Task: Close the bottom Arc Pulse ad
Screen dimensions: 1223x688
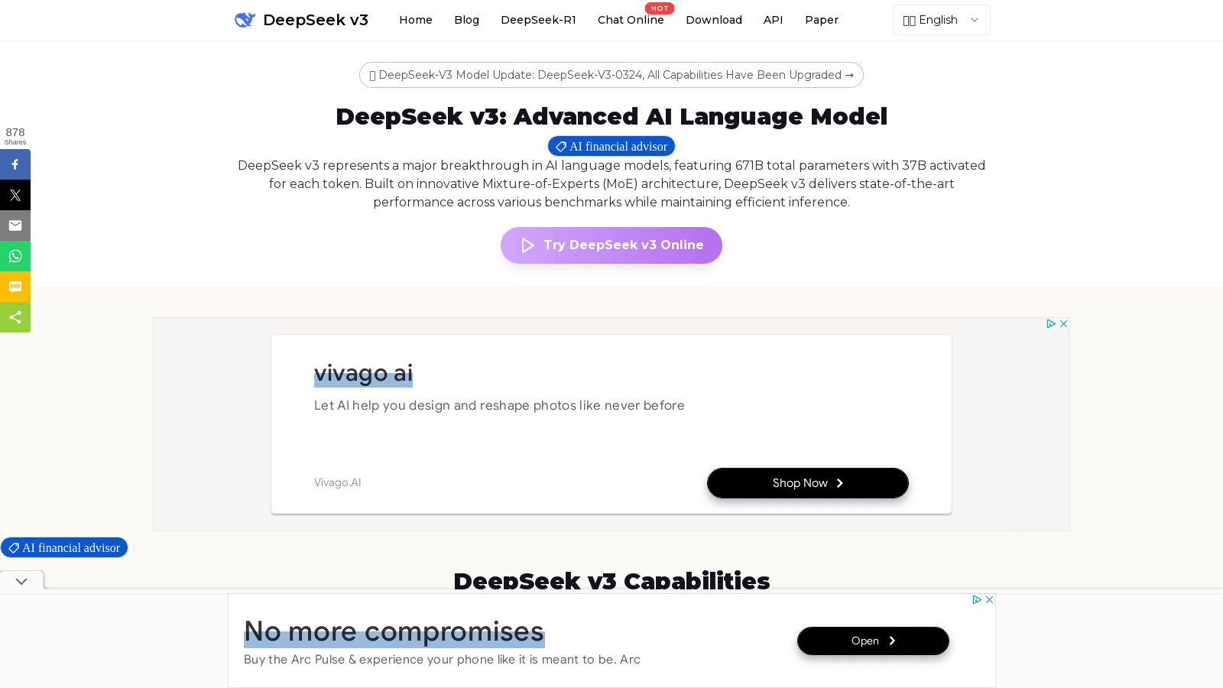Action: pyautogui.click(x=989, y=600)
